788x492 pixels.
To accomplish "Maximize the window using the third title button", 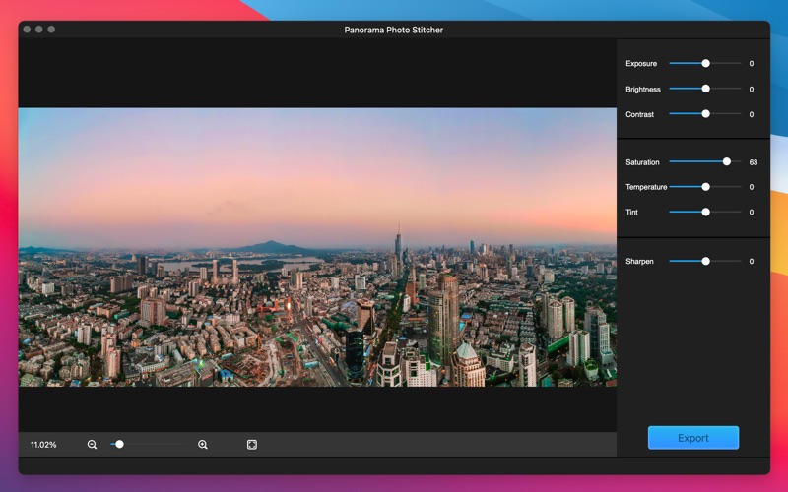I will (51, 30).
